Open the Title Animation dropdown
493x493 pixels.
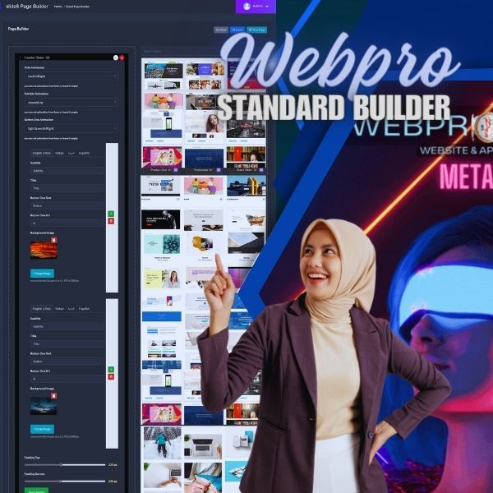[71, 76]
